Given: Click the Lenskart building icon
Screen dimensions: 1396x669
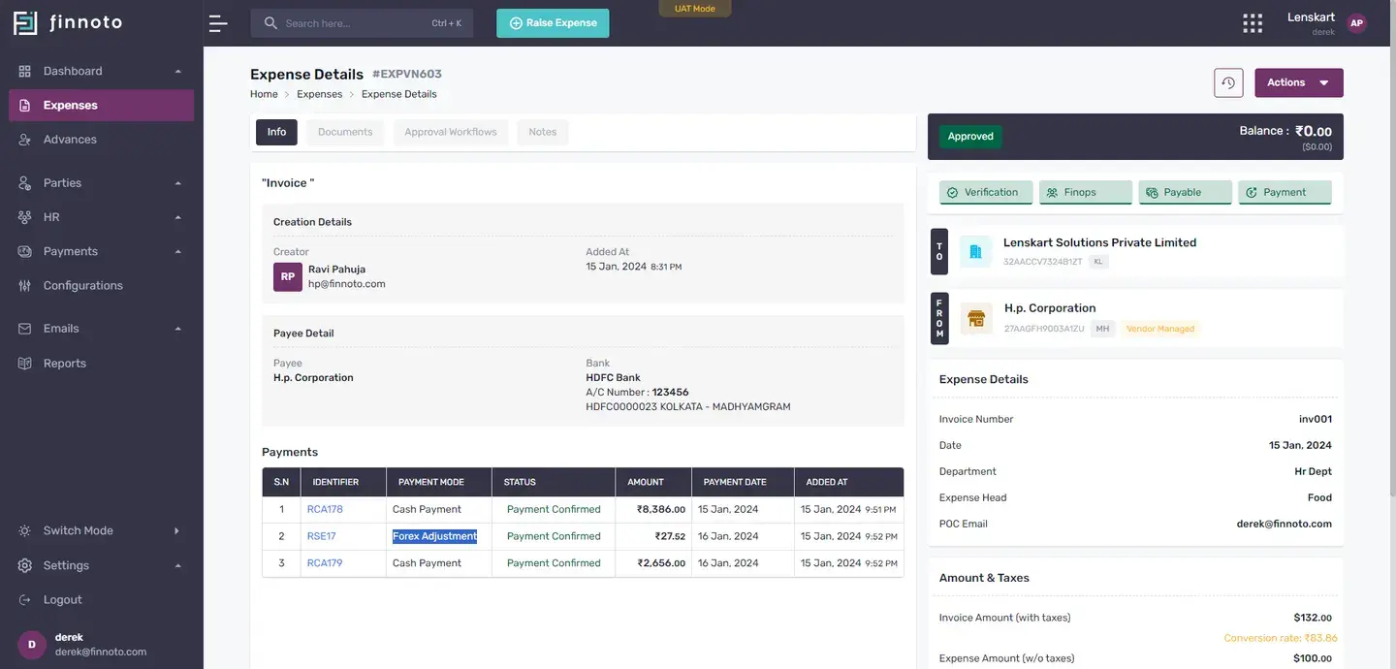Looking at the screenshot, I should tap(976, 252).
